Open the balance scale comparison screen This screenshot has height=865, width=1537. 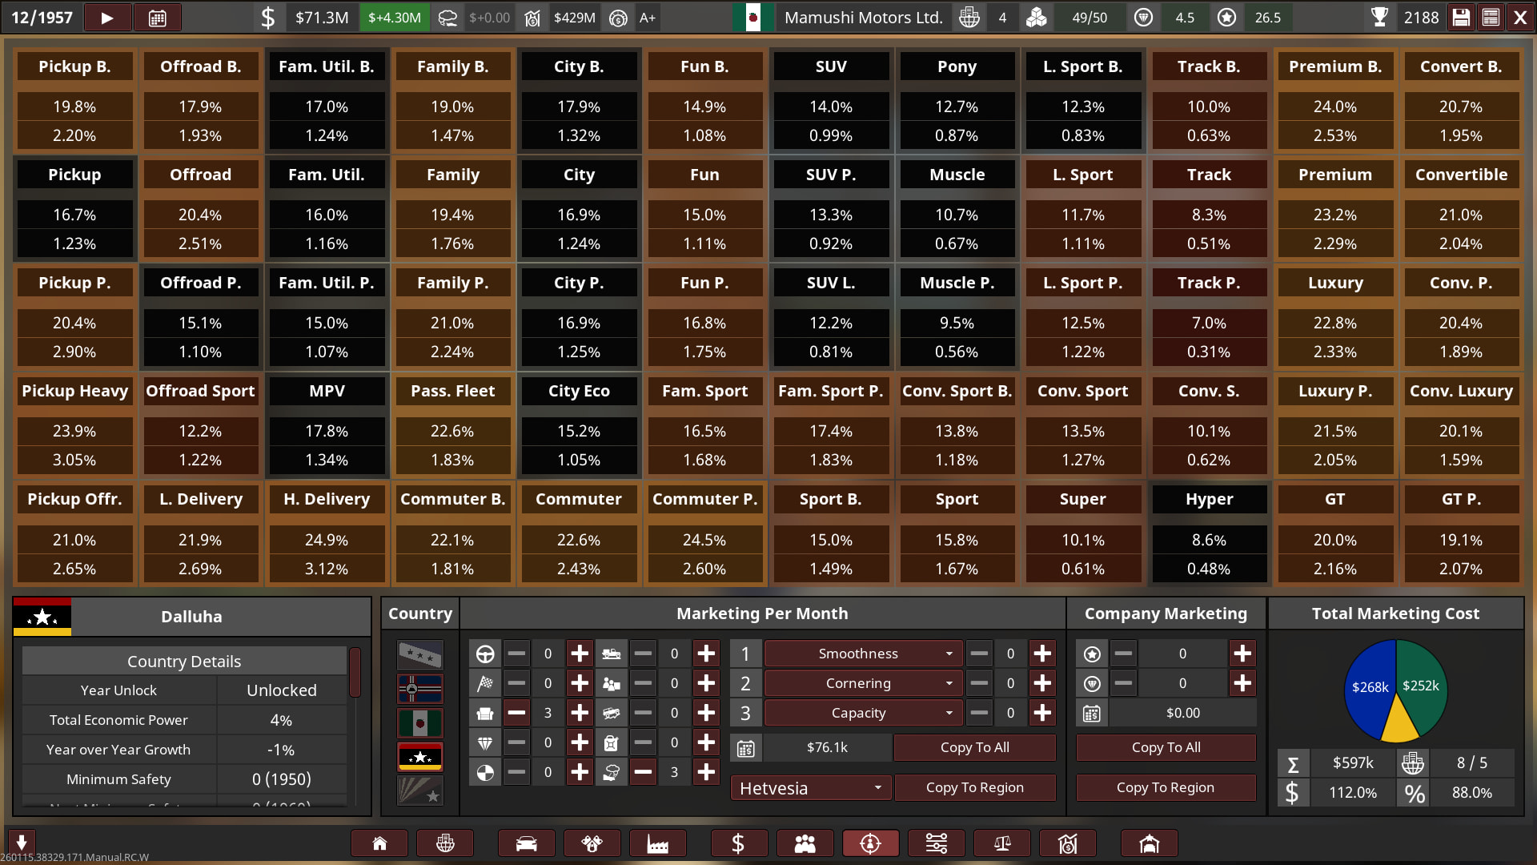point(1001,843)
